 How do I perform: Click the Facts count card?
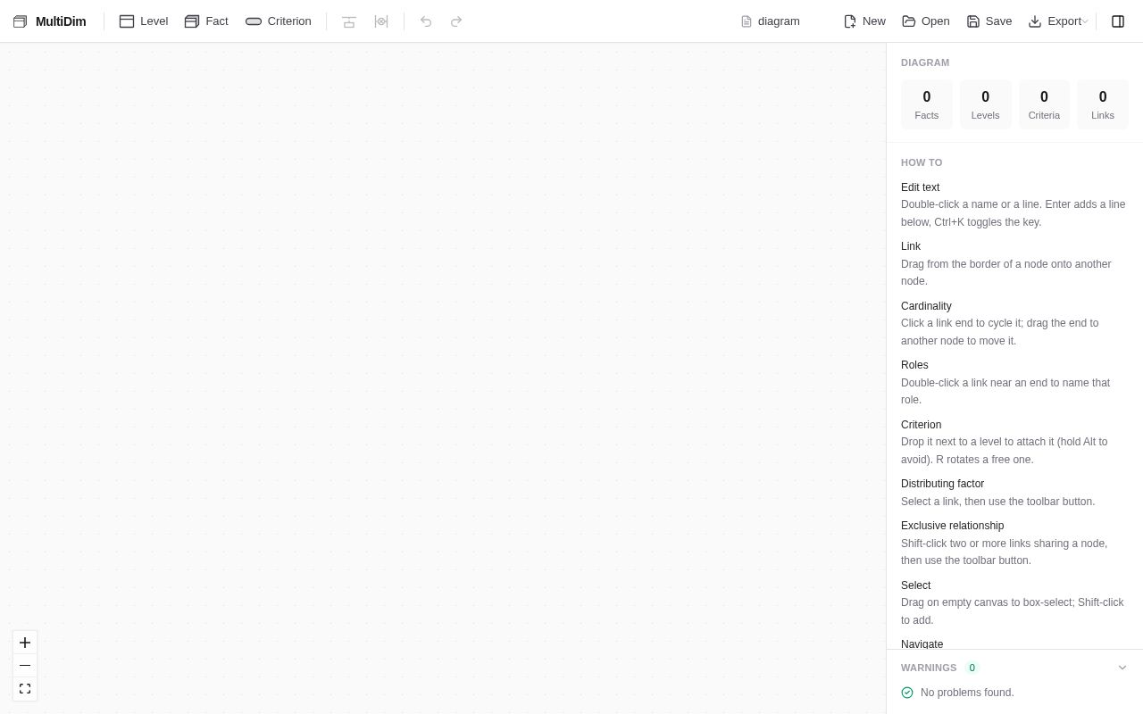click(x=927, y=104)
